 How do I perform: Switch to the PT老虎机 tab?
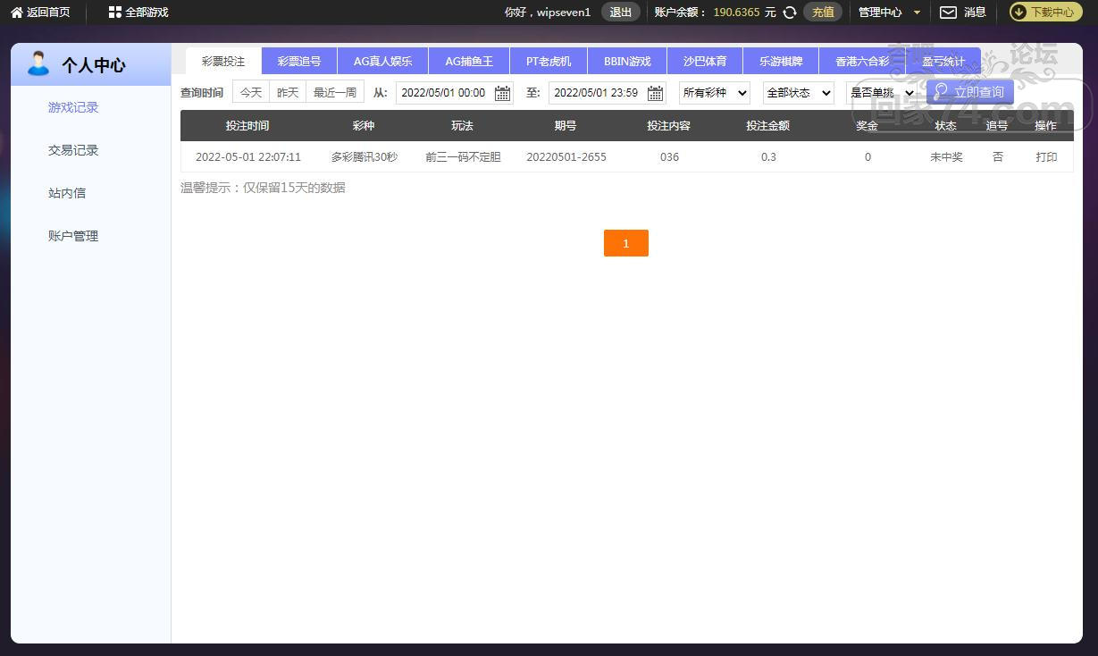[549, 61]
